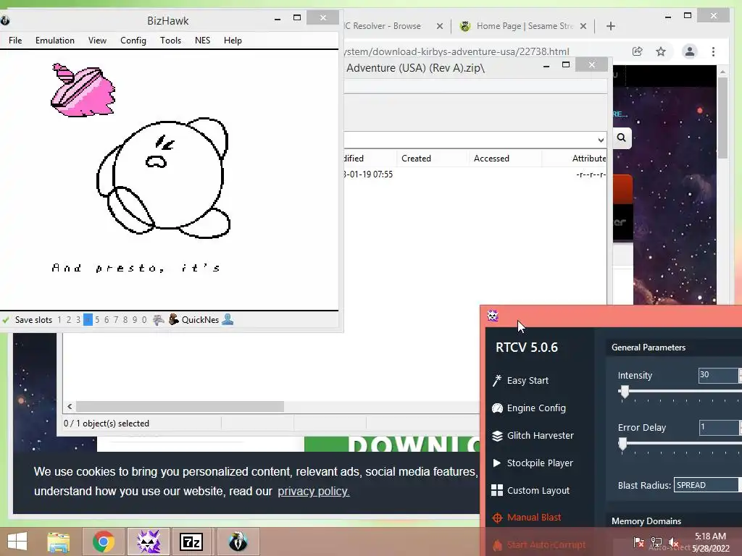Screen dimensions: 742x556
Task: Click the green DOWNLOAD button
Action: tap(392, 444)
